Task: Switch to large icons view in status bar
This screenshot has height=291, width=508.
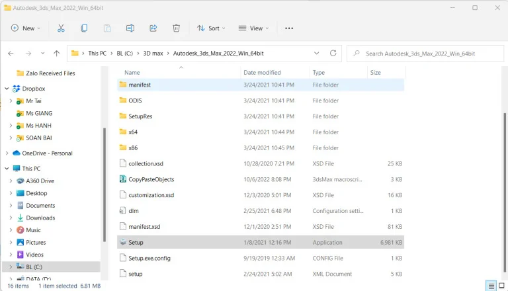Action: click(x=501, y=286)
